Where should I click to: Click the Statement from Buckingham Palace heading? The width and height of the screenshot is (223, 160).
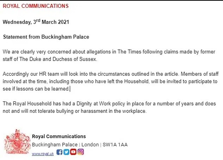[46, 37]
